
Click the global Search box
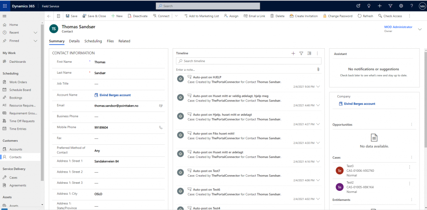coord(208,6)
